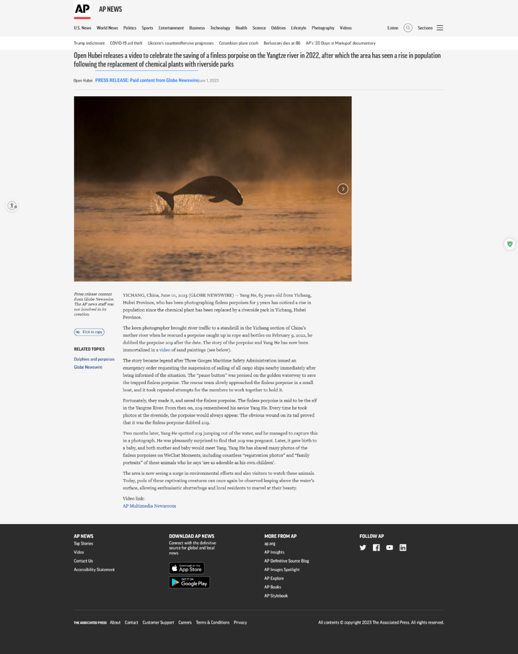The width and height of the screenshot is (518, 654).
Task: Follow the AP Multimedia Newsroom link
Action: click(149, 506)
